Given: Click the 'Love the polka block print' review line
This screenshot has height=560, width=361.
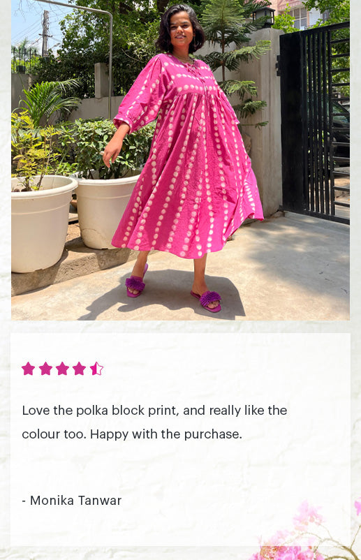Looking at the screenshot, I should tap(154, 411).
